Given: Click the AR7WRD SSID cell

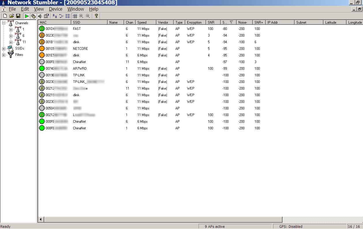Looking at the screenshot, I should click(x=80, y=69).
